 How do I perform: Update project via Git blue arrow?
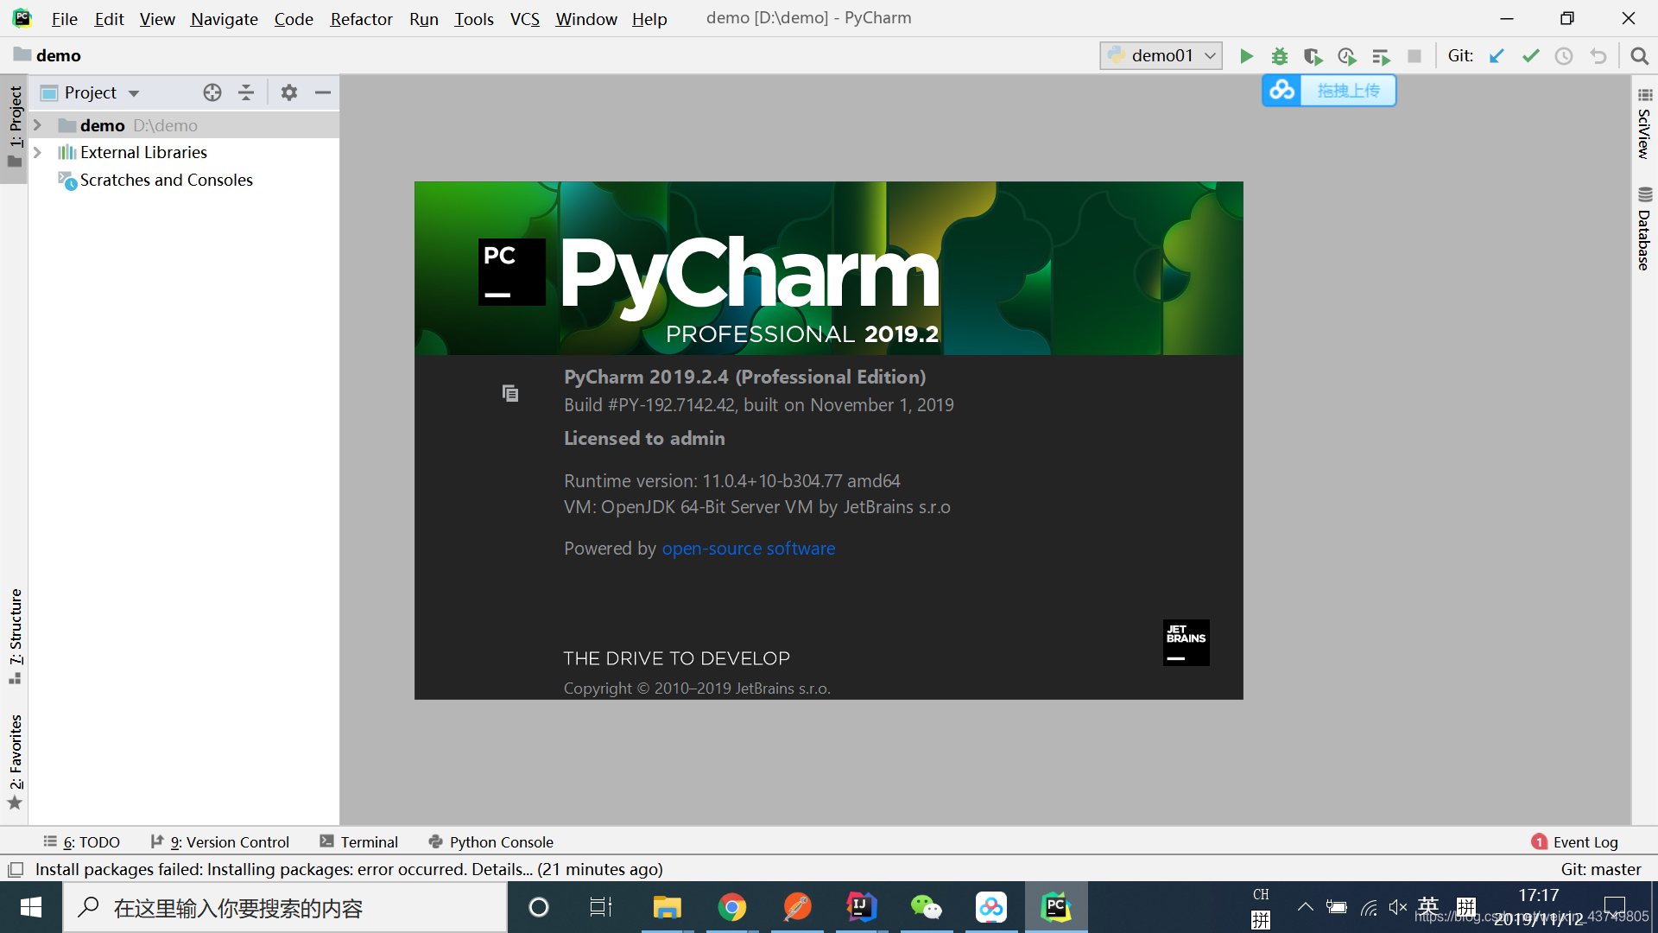pos(1497,56)
